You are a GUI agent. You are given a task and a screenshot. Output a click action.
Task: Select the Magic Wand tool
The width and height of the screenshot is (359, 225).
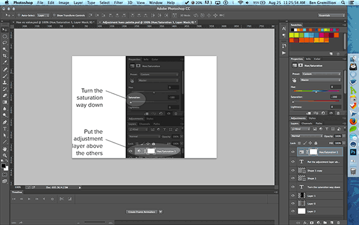[x=4, y=49]
